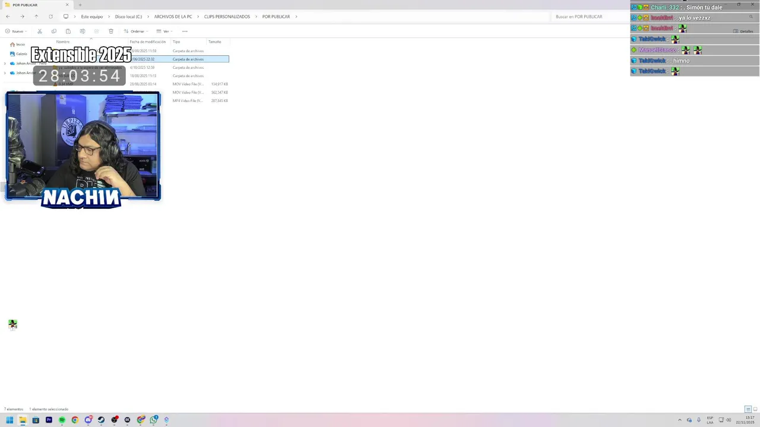The height and width of the screenshot is (427, 760).
Task: Open Inicio in the navigation pane
Action: [17, 44]
